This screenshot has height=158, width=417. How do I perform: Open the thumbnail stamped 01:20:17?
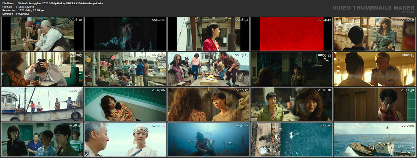208,104
